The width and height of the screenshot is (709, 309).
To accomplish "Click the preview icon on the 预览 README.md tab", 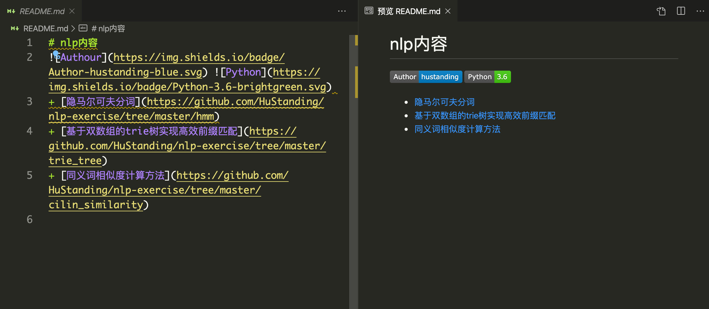I will tap(369, 11).
